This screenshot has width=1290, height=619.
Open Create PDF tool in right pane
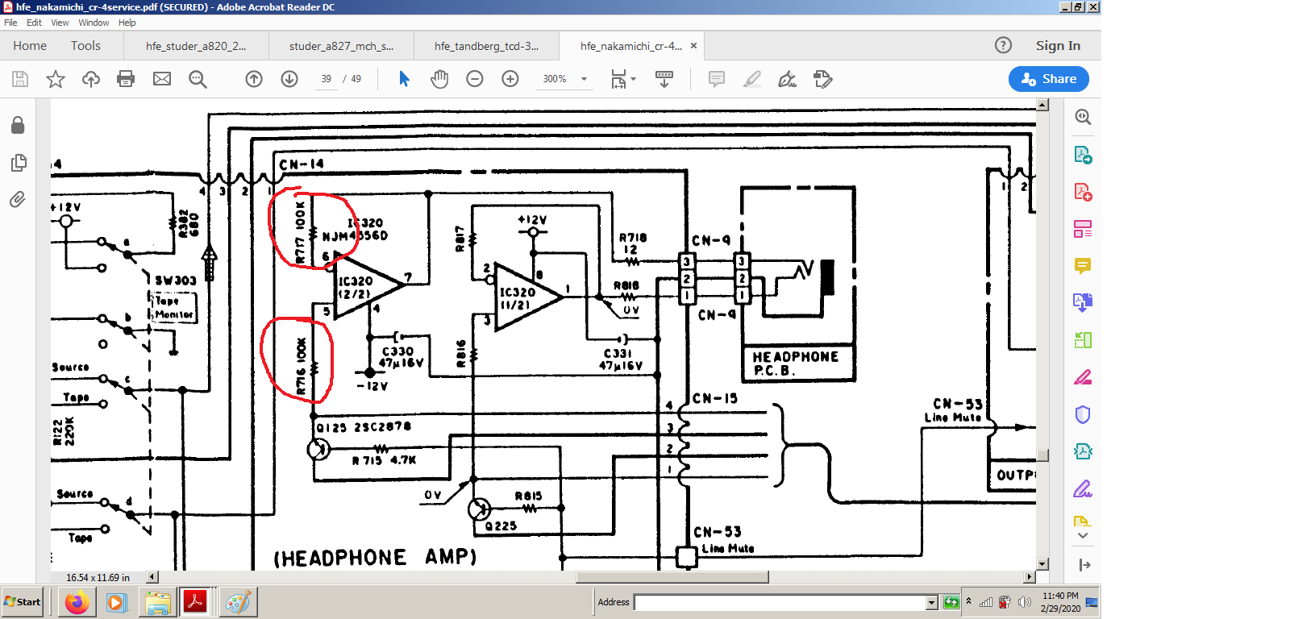click(x=1083, y=192)
